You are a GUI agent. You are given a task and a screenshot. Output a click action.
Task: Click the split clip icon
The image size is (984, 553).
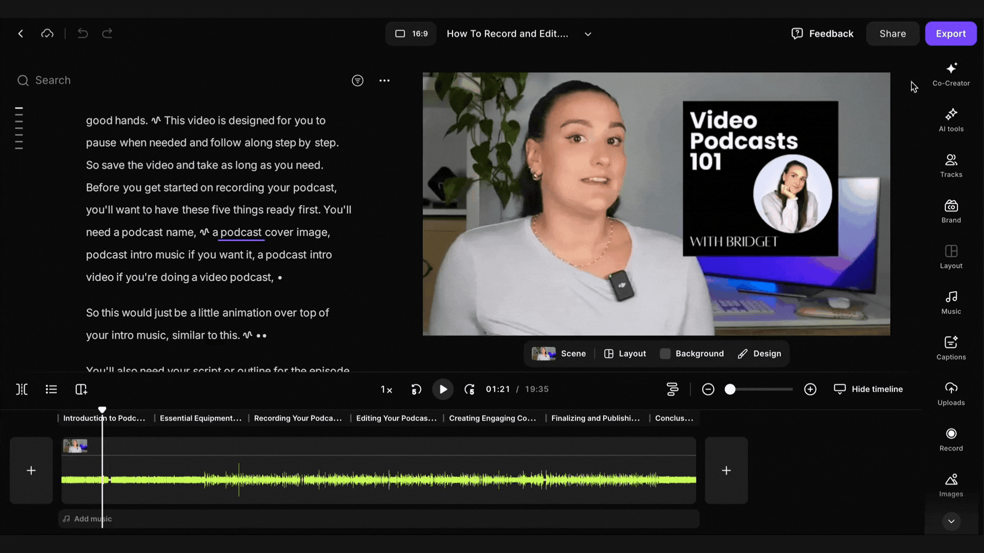pos(22,389)
